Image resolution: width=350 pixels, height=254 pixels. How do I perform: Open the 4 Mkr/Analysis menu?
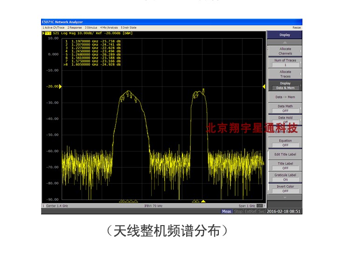coord(109,27)
